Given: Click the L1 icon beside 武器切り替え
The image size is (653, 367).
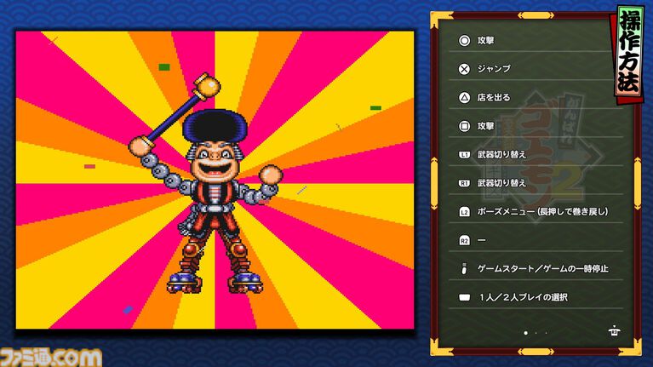Looking at the screenshot, I should click(464, 154).
